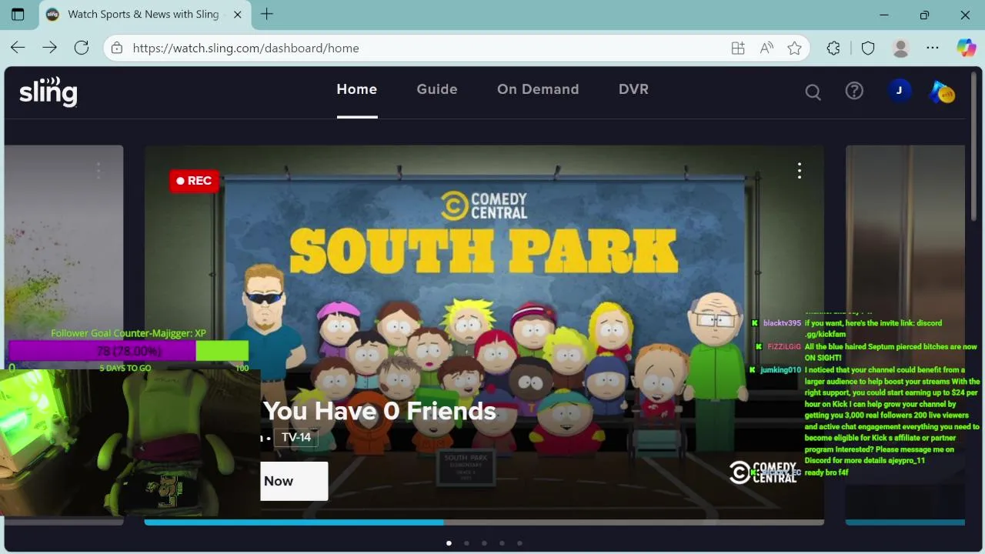This screenshot has height=554, width=985.
Task: Open the Sling search icon
Action: point(813,92)
